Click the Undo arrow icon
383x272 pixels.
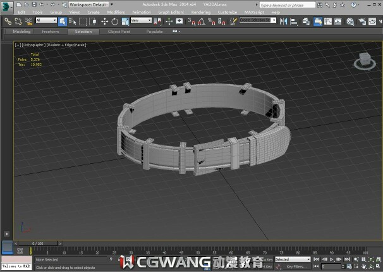(x=42, y=4)
